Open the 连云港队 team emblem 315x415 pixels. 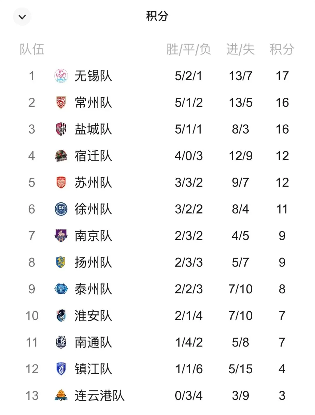pyautogui.click(x=61, y=395)
